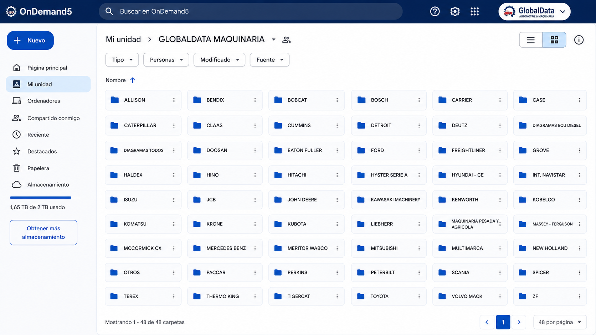The image size is (596, 335).
Task: Open more options for KOMATSU folder
Action: tap(174, 224)
